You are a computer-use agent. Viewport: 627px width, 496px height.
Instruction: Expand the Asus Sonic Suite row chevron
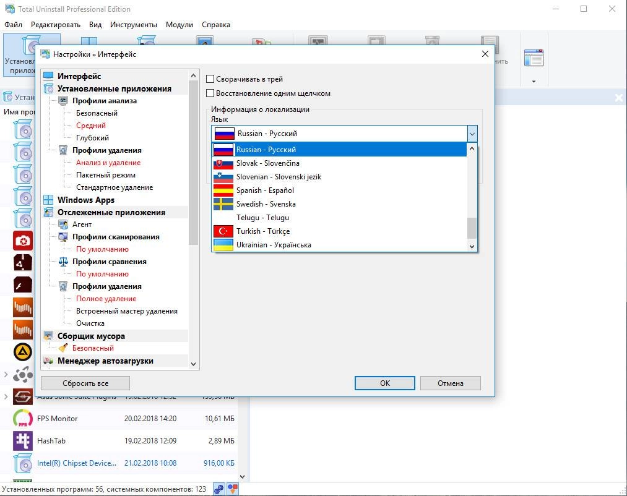[6, 396]
